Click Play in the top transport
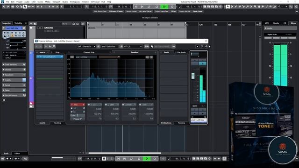299x168 pixels. click(164, 7)
